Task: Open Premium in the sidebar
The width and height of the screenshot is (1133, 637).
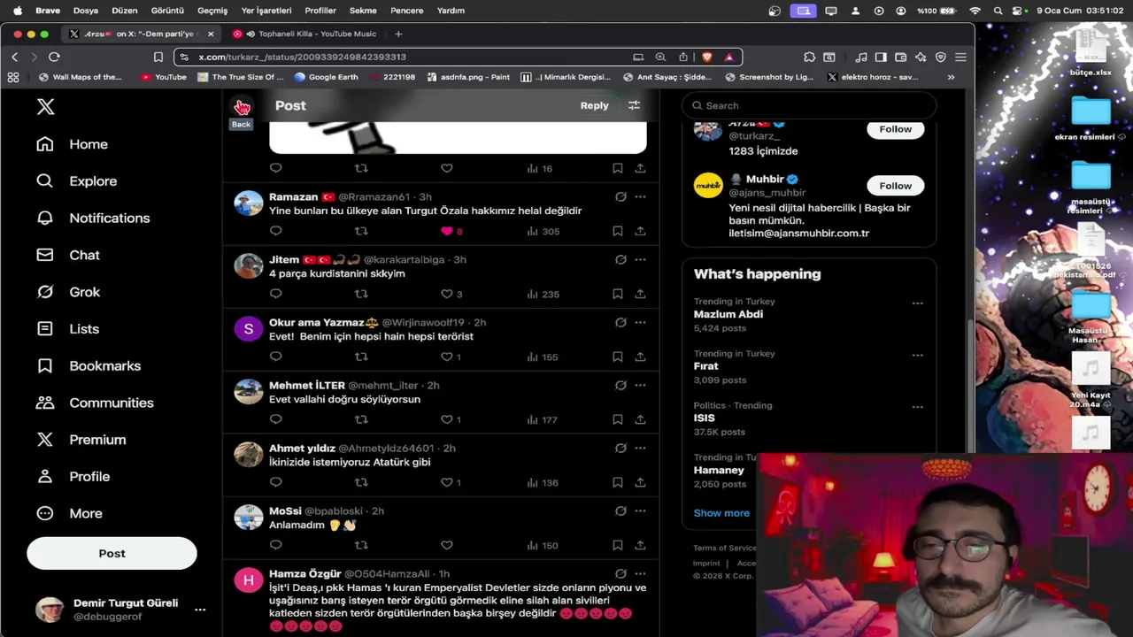Action: [81, 440]
